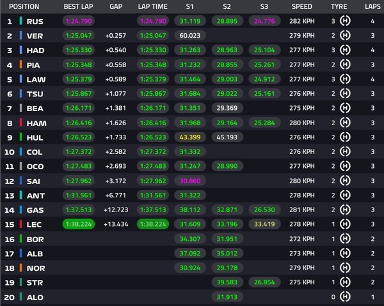Click driver name HAD

35,50
